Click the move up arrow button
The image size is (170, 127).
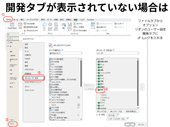pyautogui.click(x=142, y=85)
